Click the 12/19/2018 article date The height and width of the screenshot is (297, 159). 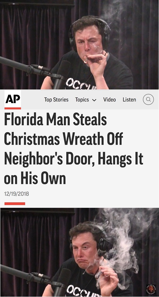(x=16, y=194)
